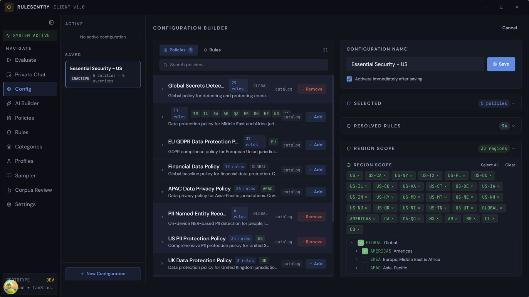The height and width of the screenshot is (297, 529).
Task: Clear the region scope
Action: pyautogui.click(x=510, y=165)
